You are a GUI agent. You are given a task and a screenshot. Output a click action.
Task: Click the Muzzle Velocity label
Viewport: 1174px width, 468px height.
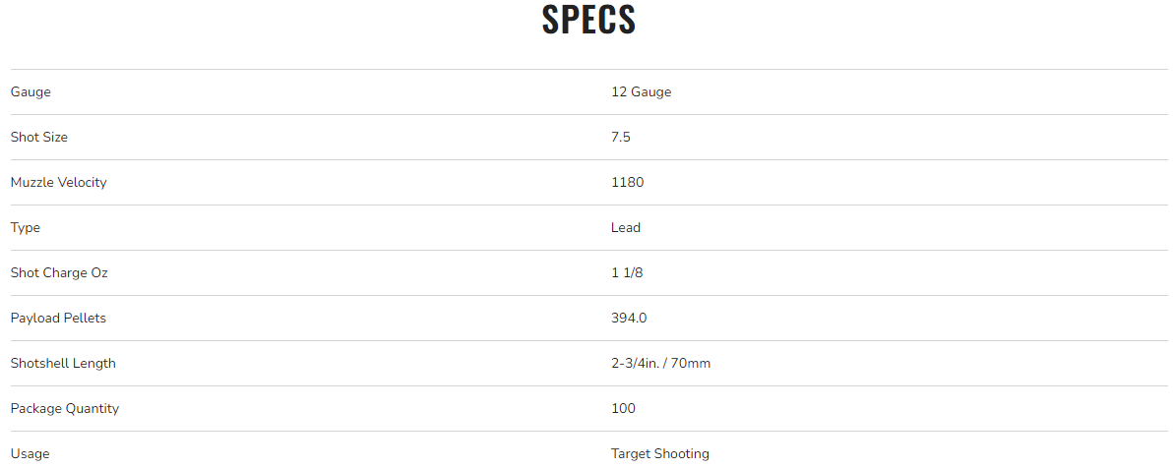tap(58, 183)
